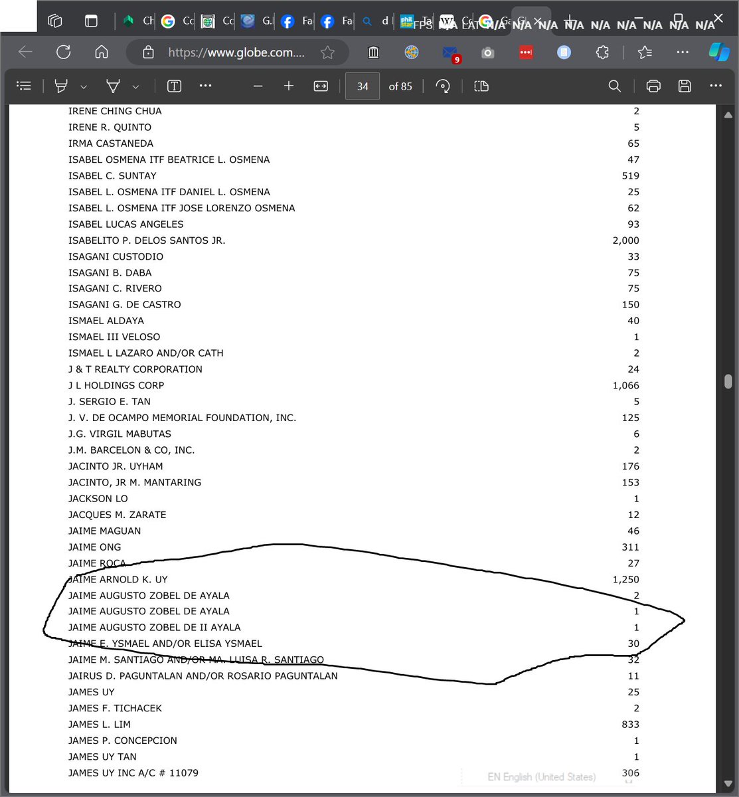Print the PDF document
This screenshot has width=739, height=797.
pyautogui.click(x=653, y=86)
